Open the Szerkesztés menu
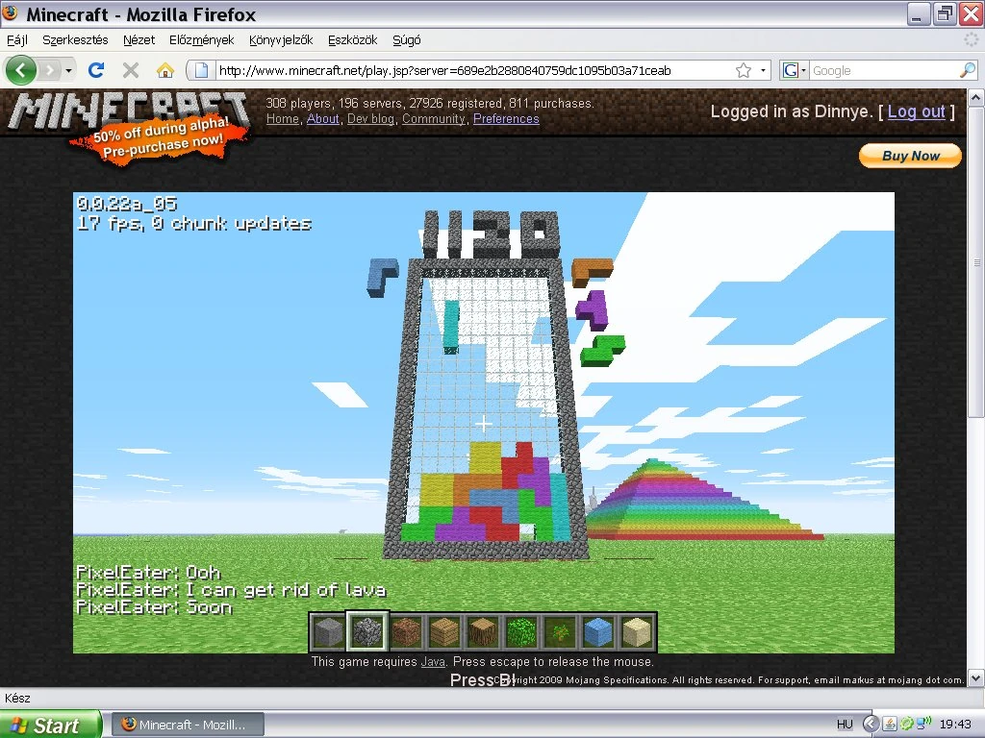The height and width of the screenshot is (738, 985). 75,40
